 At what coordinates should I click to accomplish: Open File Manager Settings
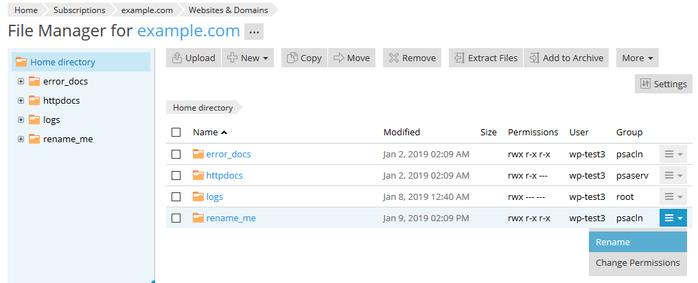(x=663, y=84)
